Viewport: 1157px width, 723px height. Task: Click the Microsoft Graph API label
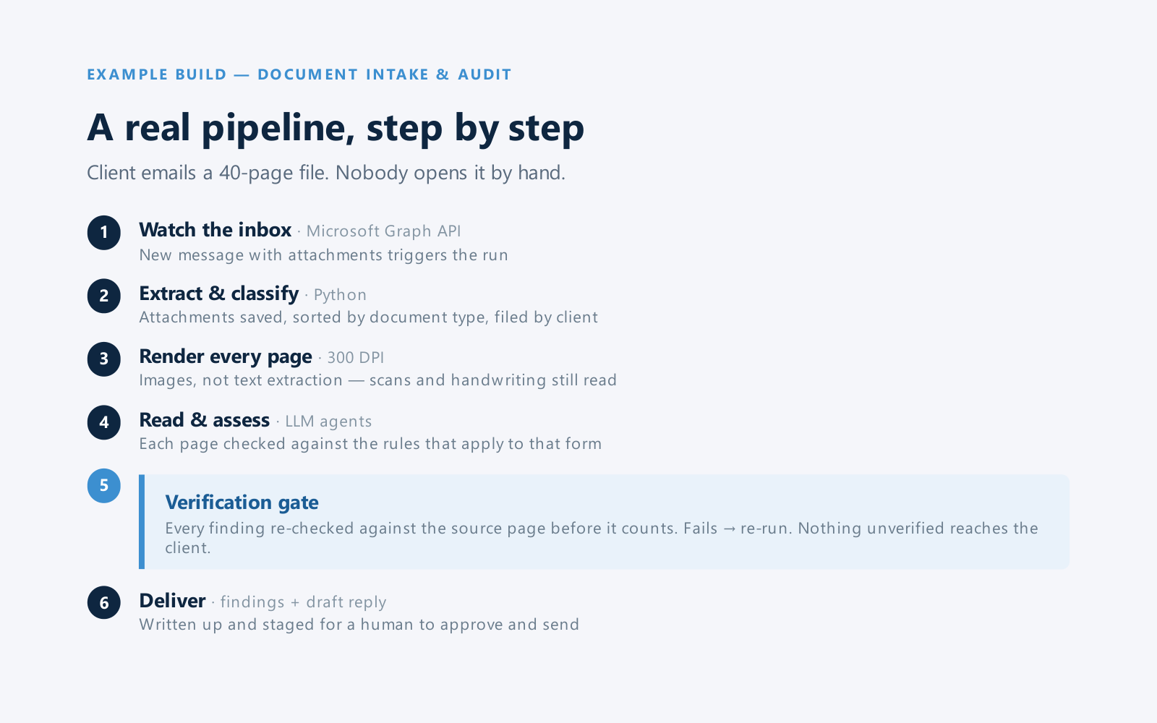[x=384, y=231]
